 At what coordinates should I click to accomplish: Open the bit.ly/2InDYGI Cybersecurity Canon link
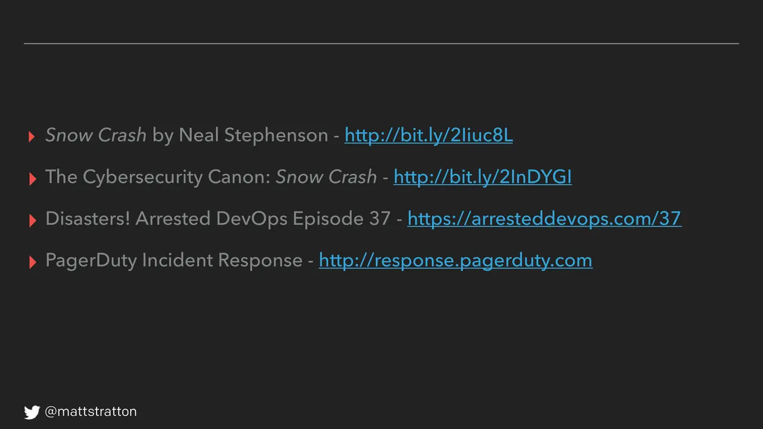point(483,177)
